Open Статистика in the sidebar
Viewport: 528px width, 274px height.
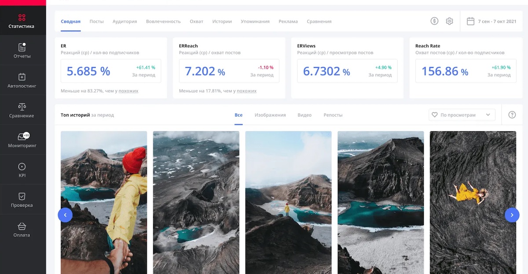(x=22, y=21)
